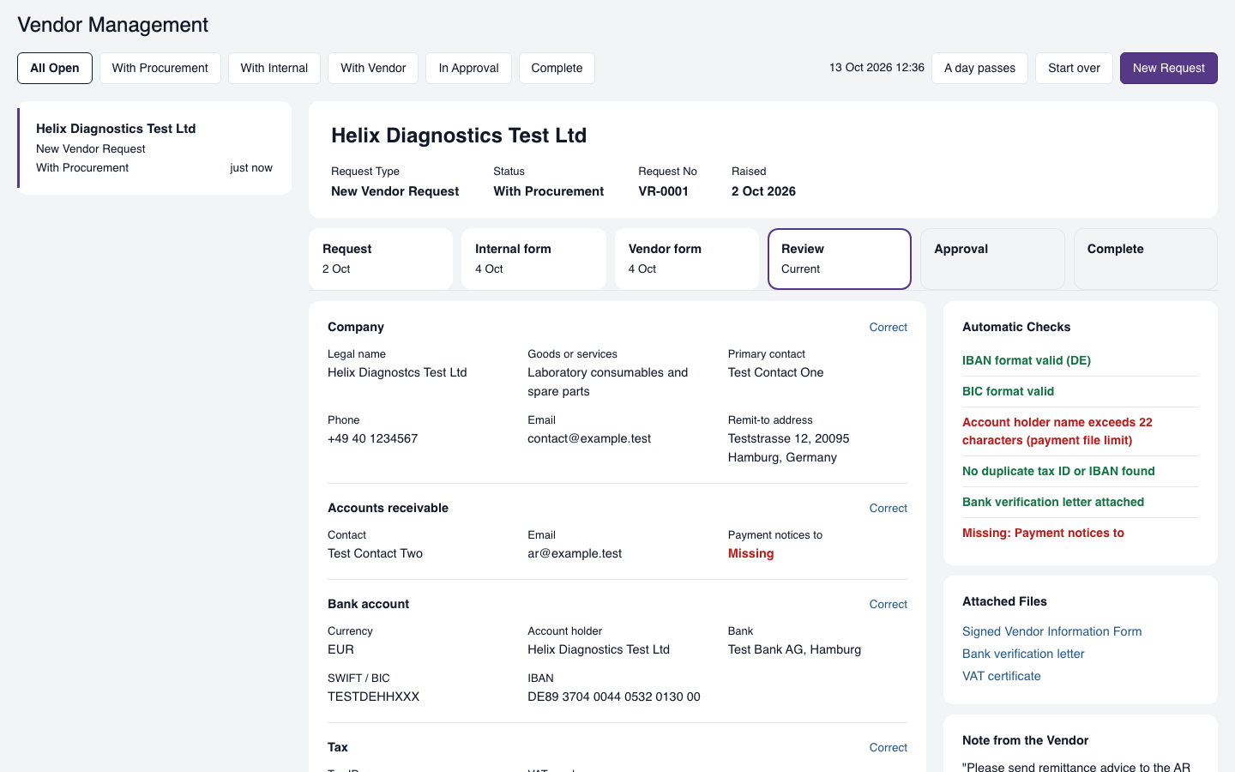
Task: Click the IBAN value DE89 3704
Action: tap(614, 697)
